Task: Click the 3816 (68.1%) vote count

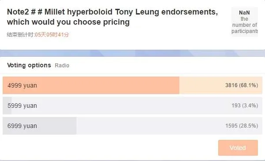Action: pyautogui.click(x=242, y=85)
